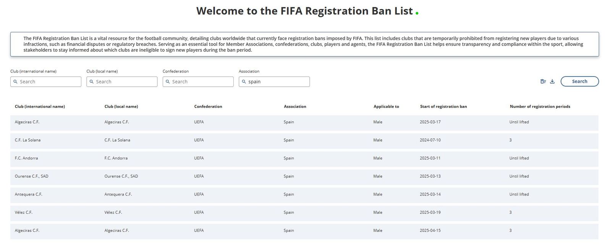Click the 'Applicable to' column header
Viewport: 611px width, 247px height.
(386, 107)
